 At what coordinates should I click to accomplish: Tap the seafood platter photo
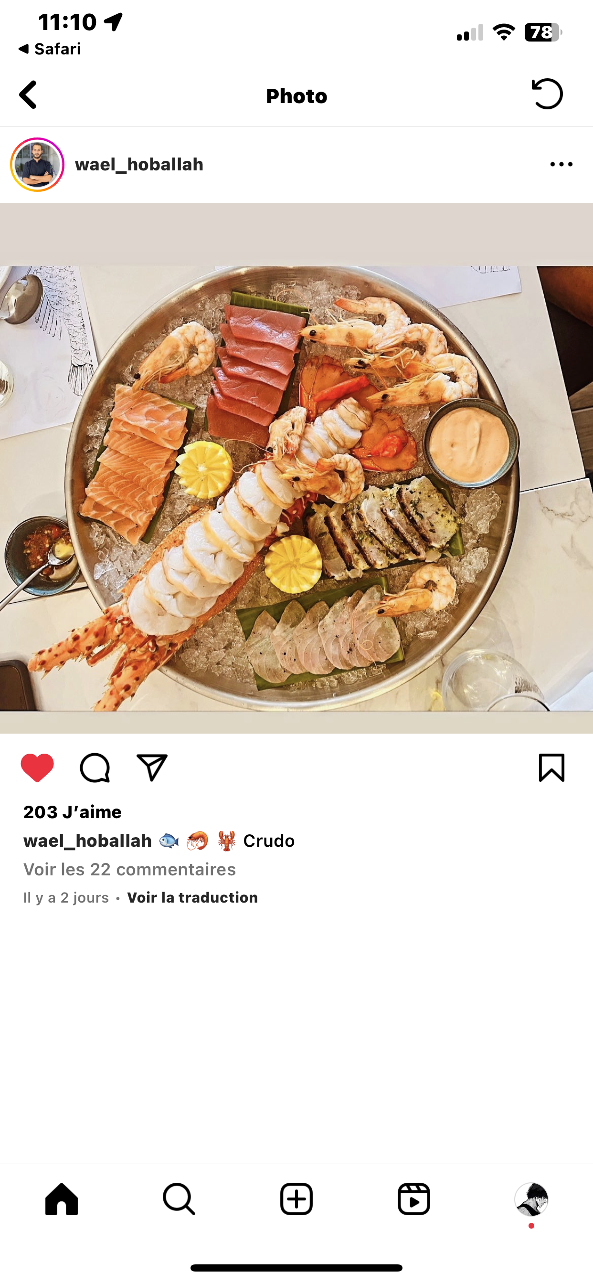point(296,488)
